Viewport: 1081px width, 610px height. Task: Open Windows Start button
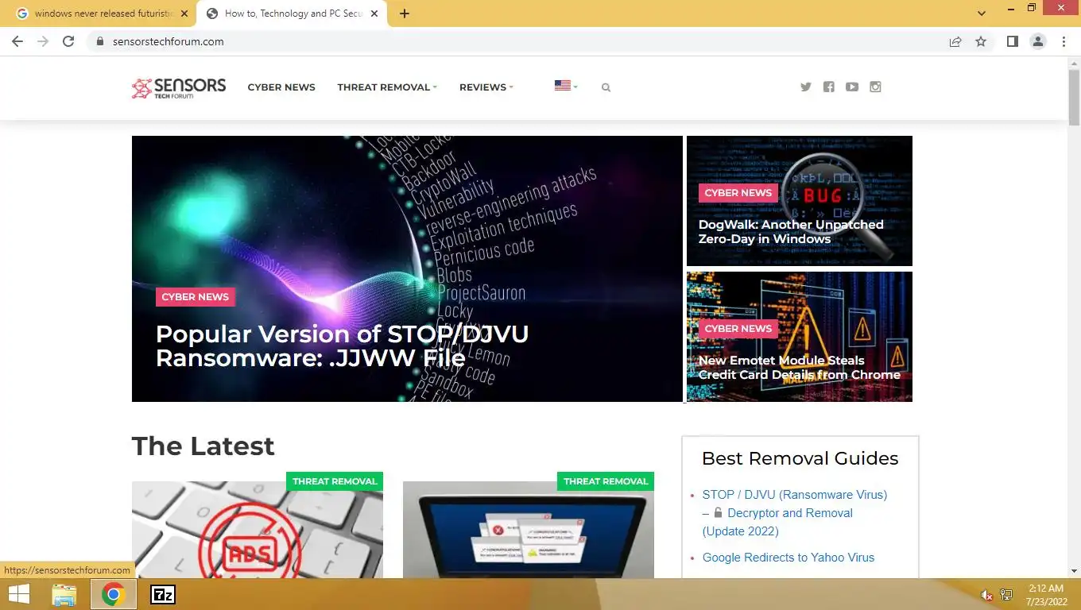(x=18, y=594)
